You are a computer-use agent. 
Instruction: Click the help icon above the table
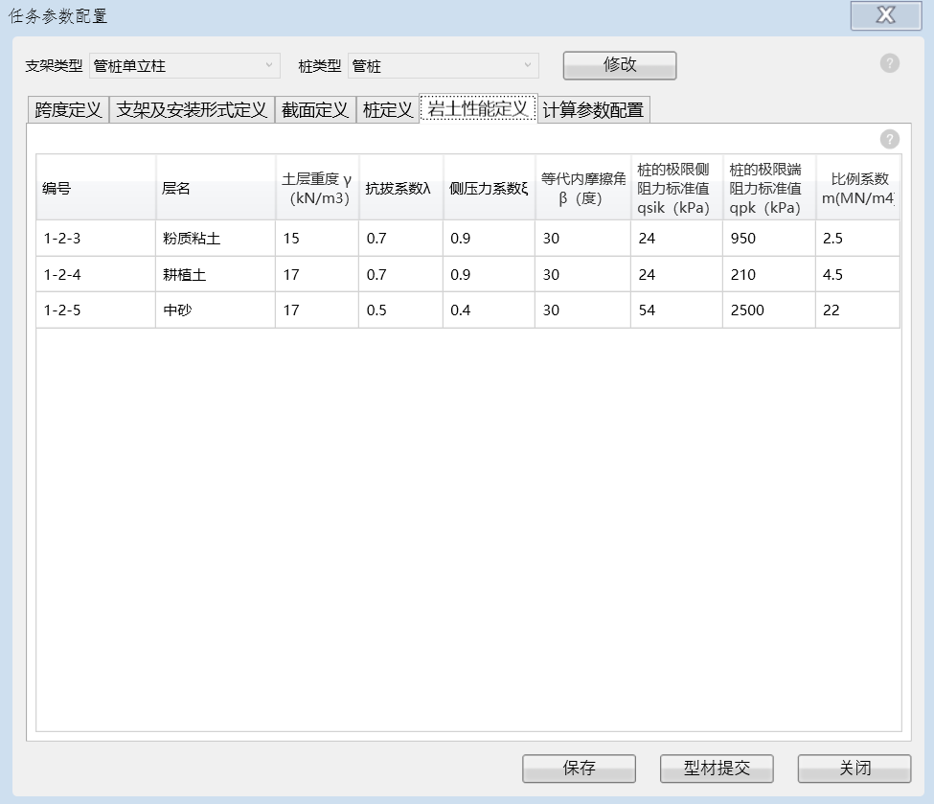pyautogui.click(x=890, y=139)
